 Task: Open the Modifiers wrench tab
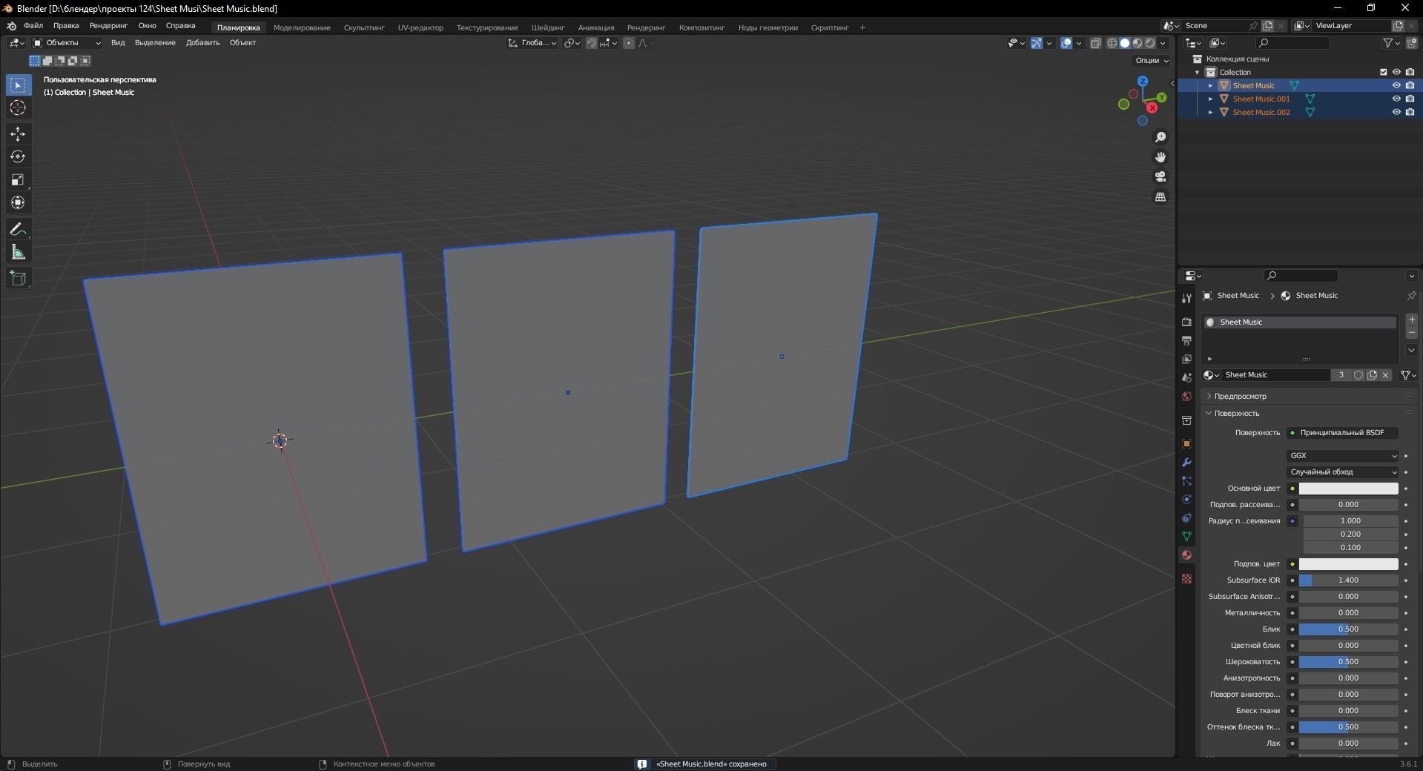(1186, 463)
